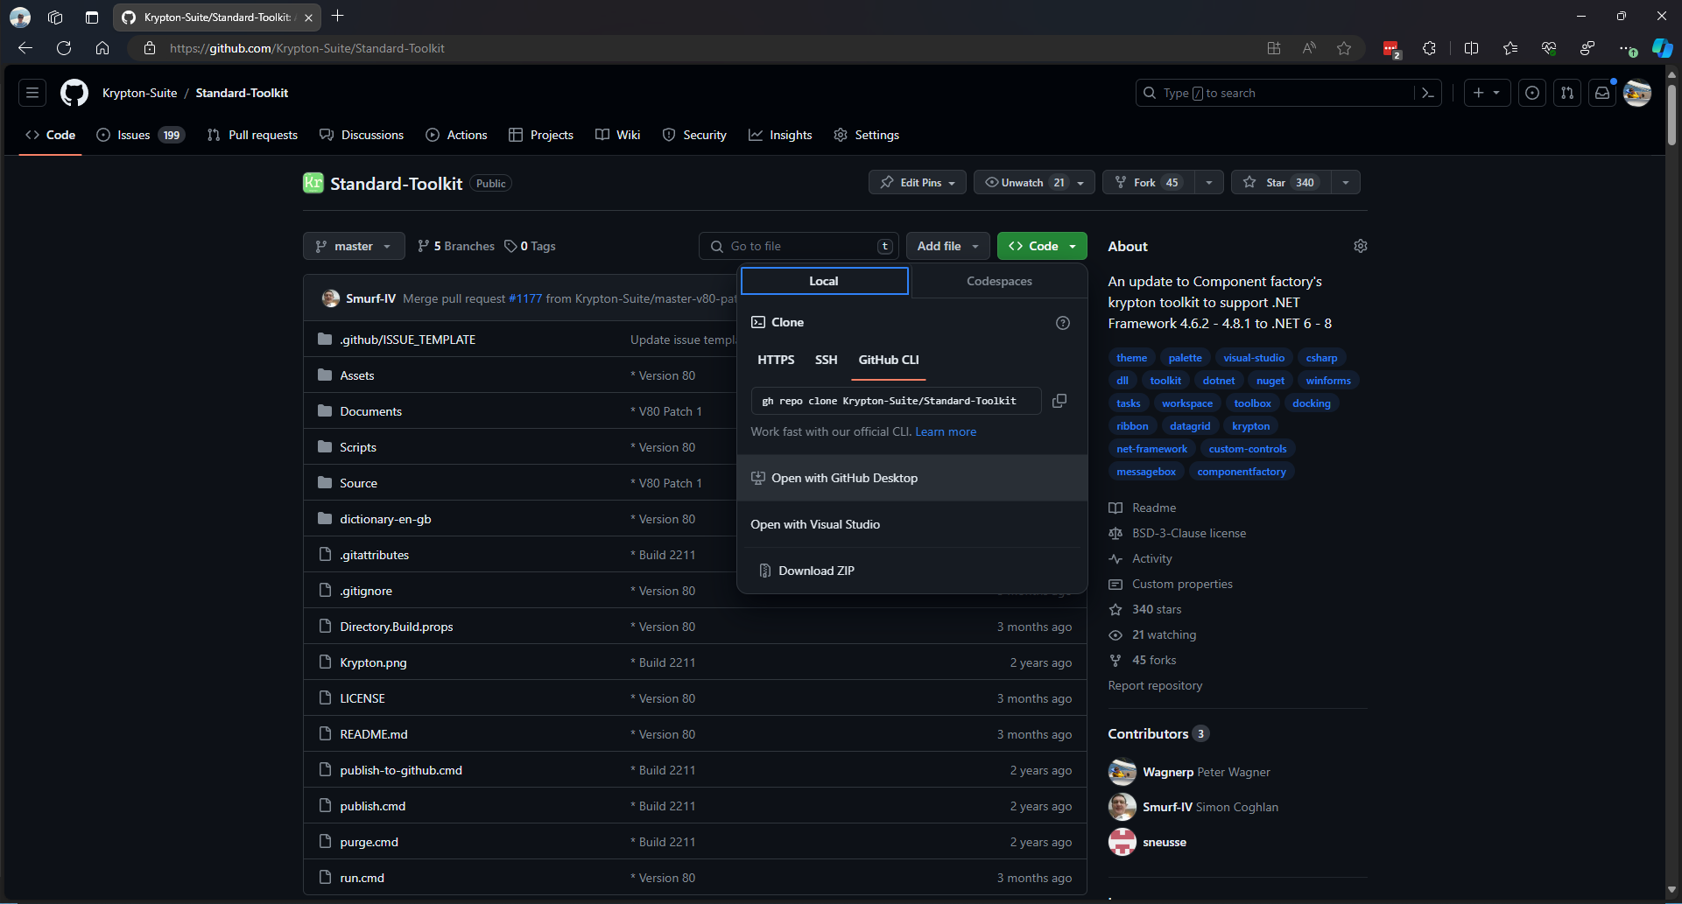The height and width of the screenshot is (904, 1682).
Task: Click the Go to file search field
Action: (x=801, y=246)
